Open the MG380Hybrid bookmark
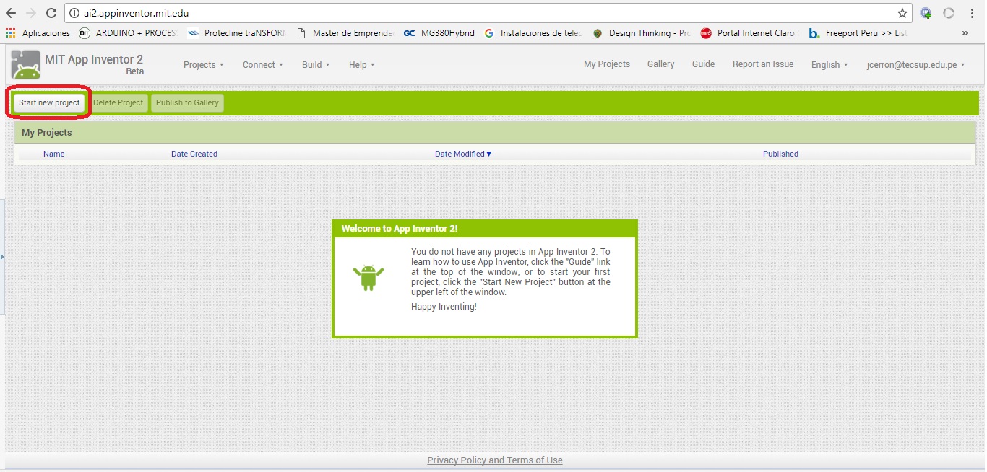The width and height of the screenshot is (987, 472). click(439, 33)
